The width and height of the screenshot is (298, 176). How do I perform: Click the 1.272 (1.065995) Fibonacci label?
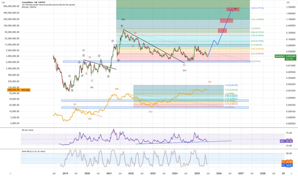(257, 20)
